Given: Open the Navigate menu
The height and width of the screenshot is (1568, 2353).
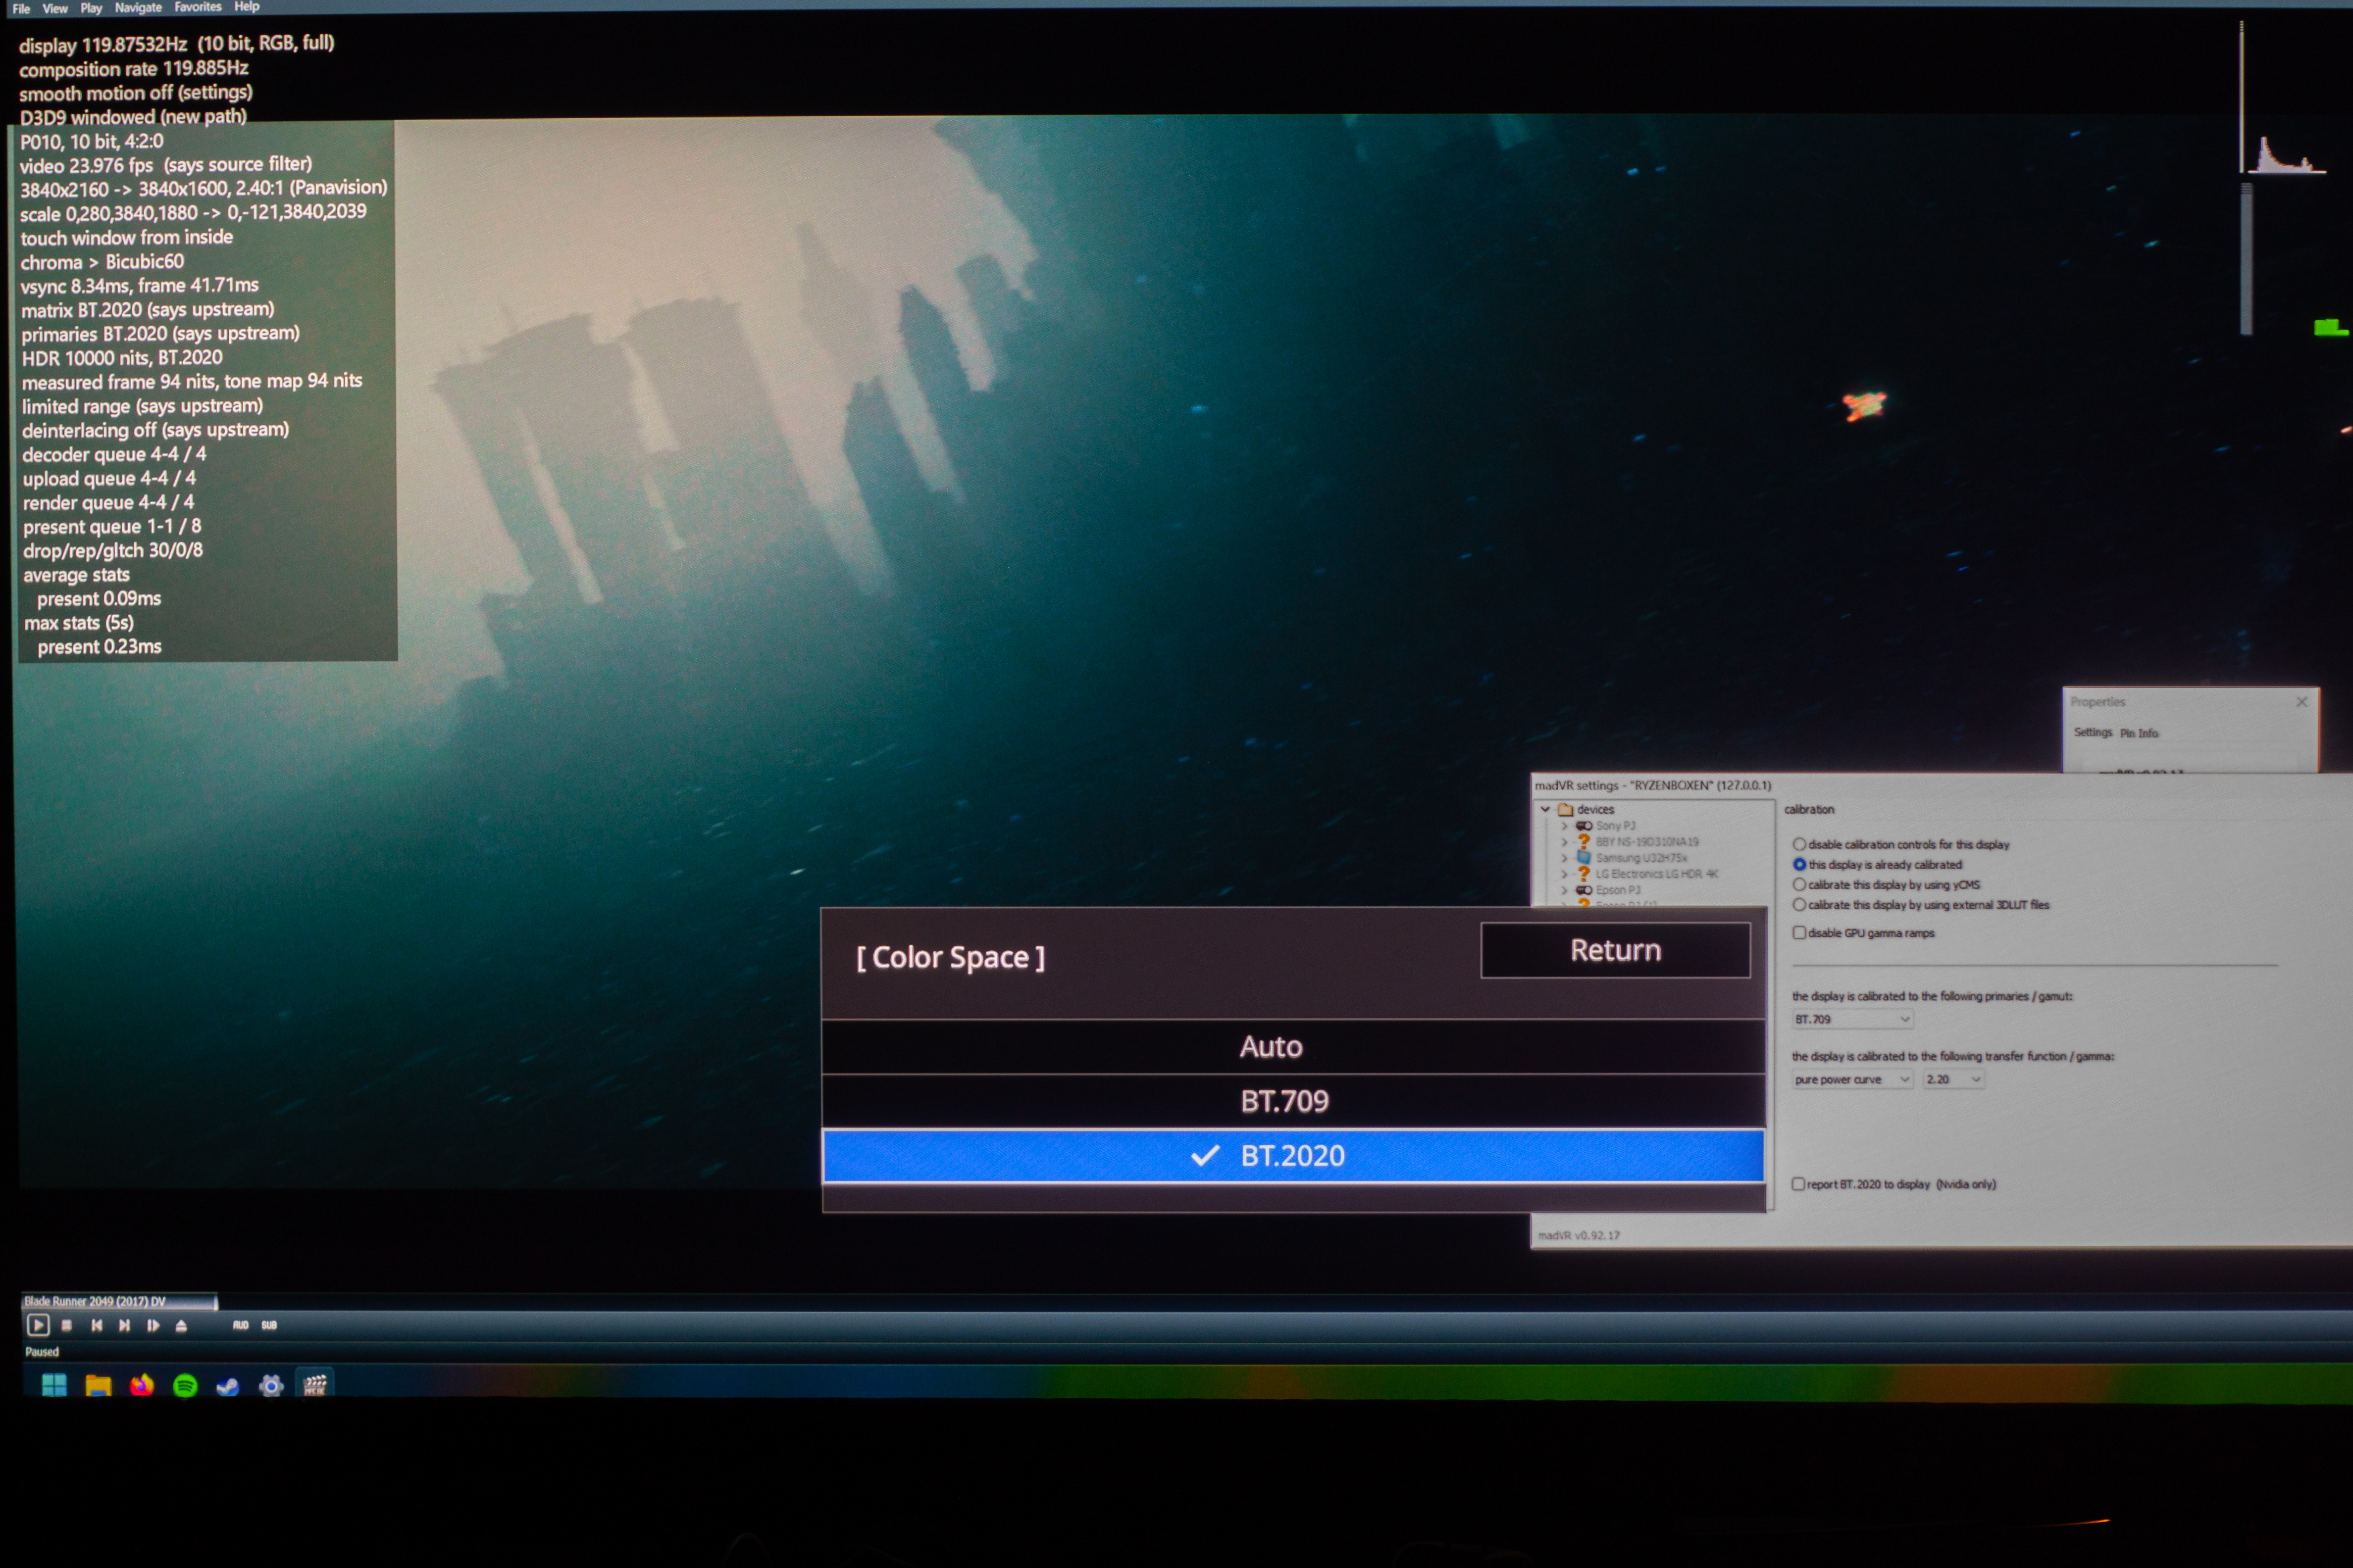Looking at the screenshot, I should click(x=138, y=8).
